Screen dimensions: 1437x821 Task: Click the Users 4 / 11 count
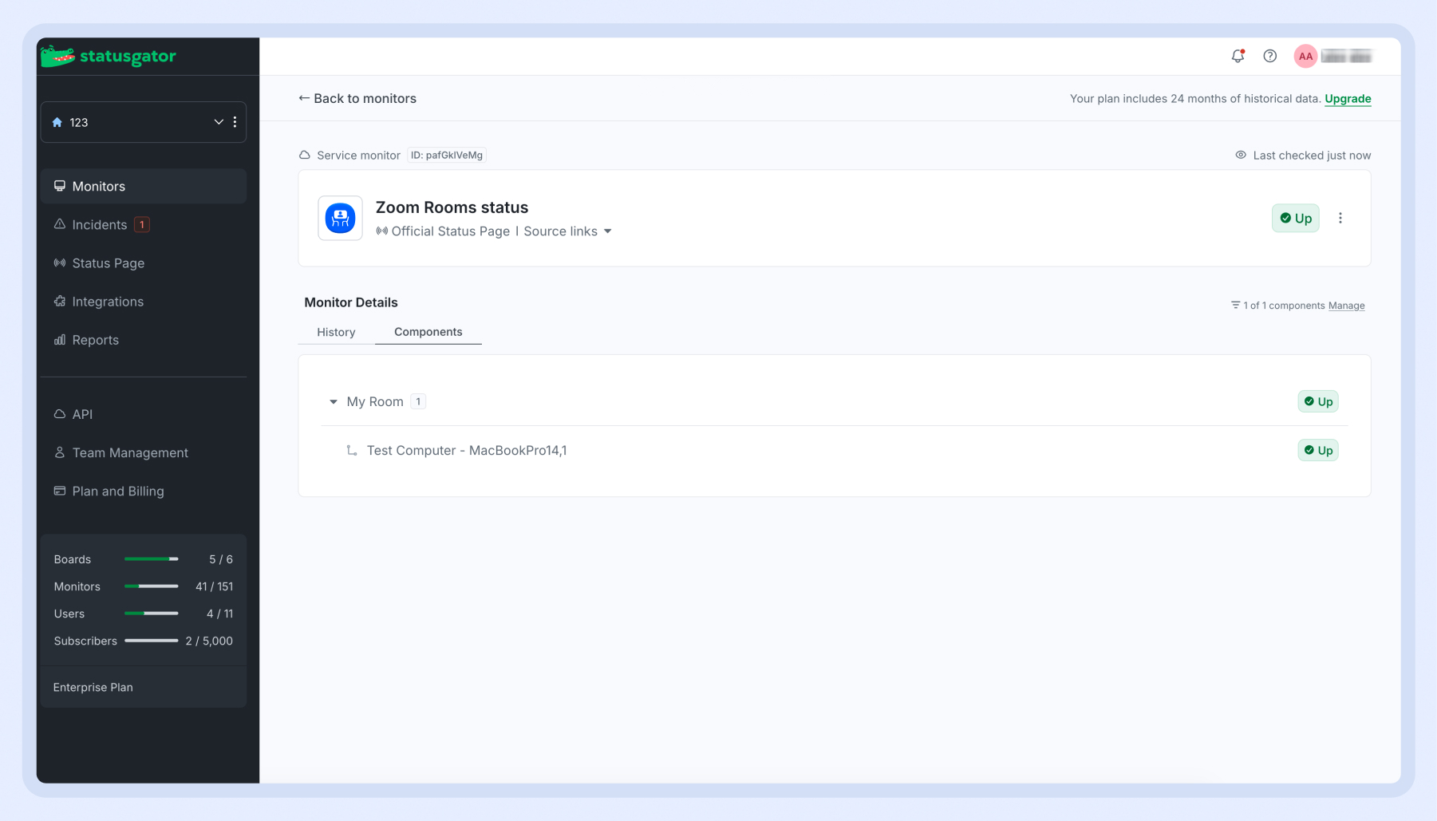220,614
